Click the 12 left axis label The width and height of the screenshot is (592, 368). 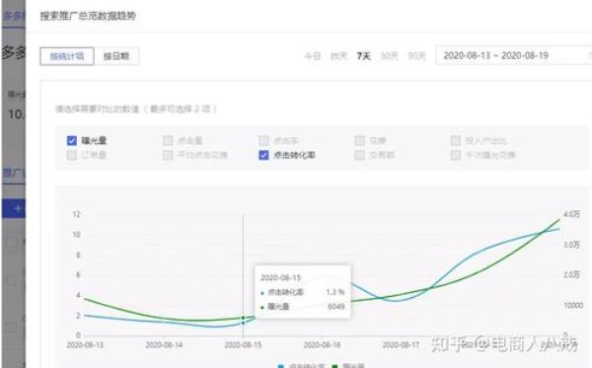click(77, 214)
